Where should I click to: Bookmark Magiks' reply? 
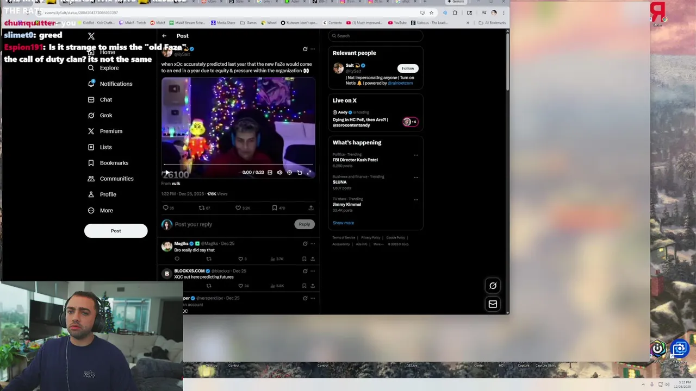pyautogui.click(x=304, y=259)
